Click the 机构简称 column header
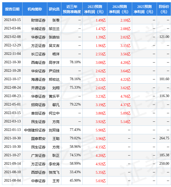171x187 pixels. tap(35, 9)
